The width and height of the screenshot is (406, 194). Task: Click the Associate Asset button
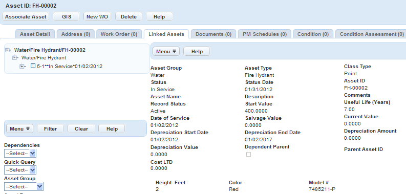(26, 16)
